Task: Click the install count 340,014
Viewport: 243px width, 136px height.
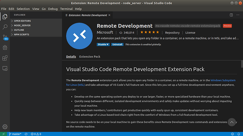Action: coord(127,33)
